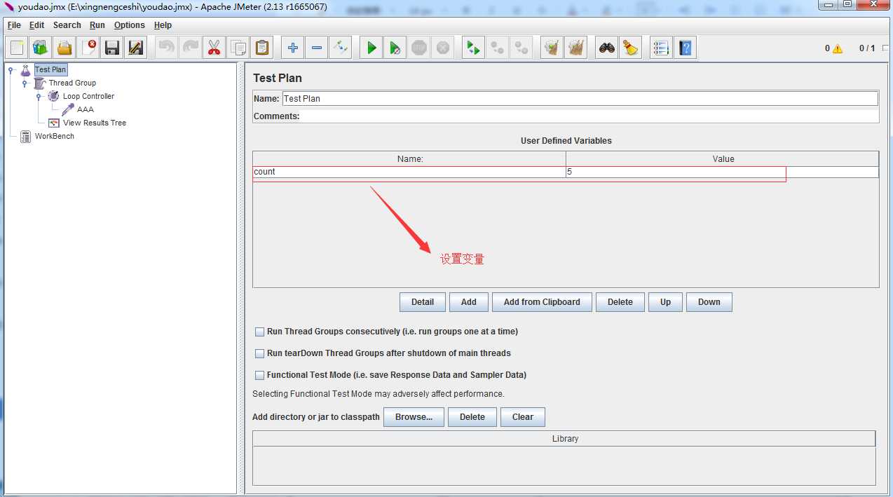Open the Search menu

[x=67, y=25]
